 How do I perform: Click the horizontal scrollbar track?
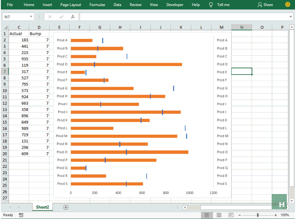193,208
